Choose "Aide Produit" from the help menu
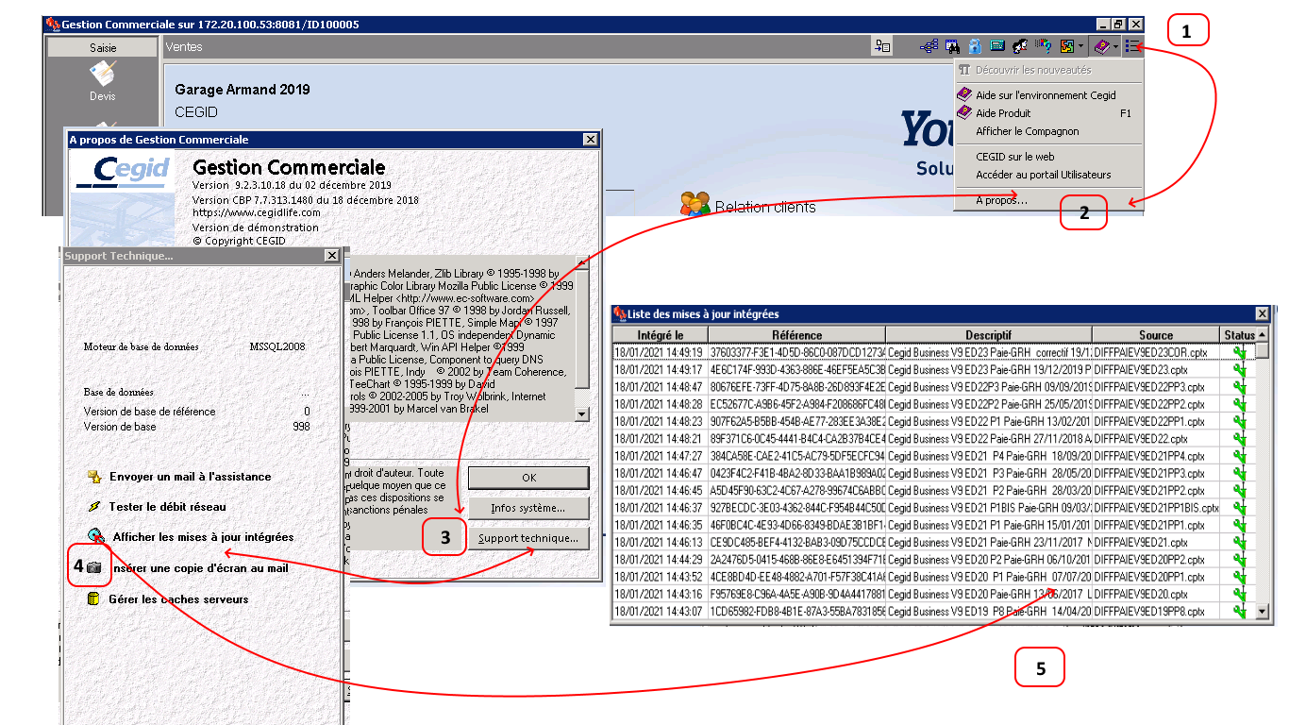Viewport: 1289px width, 725px height. [1003, 113]
